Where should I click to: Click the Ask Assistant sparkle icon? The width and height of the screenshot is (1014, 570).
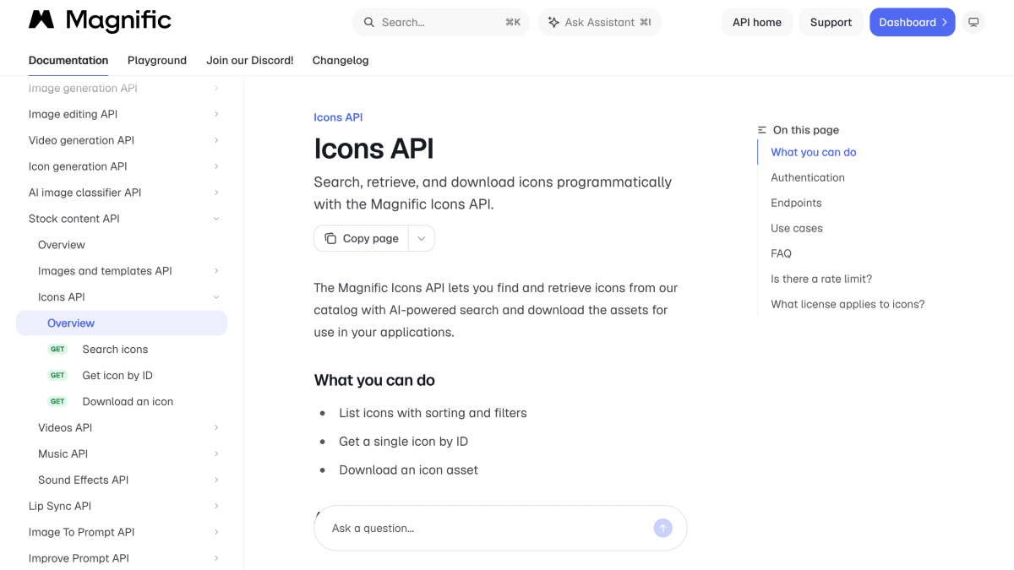[553, 22]
